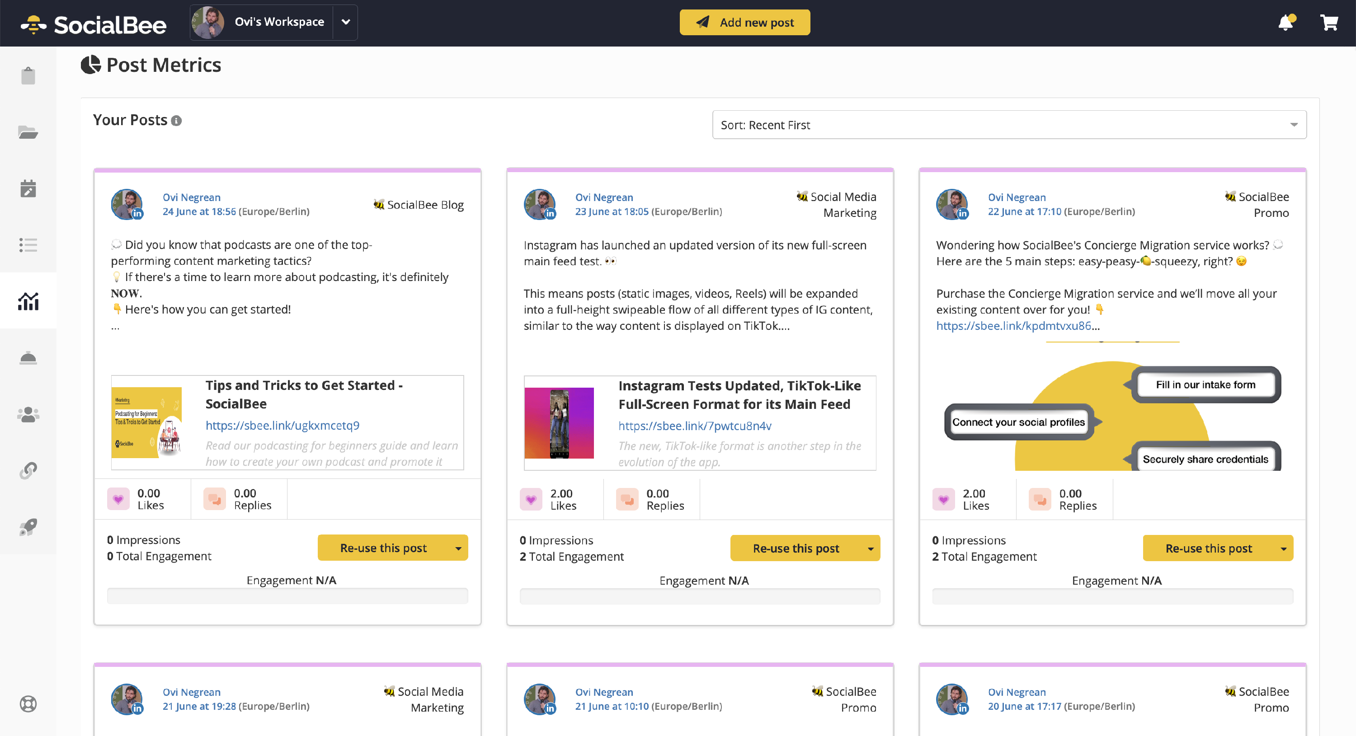Click the Post Metrics heading
This screenshot has height=736, width=1356.
164,65
